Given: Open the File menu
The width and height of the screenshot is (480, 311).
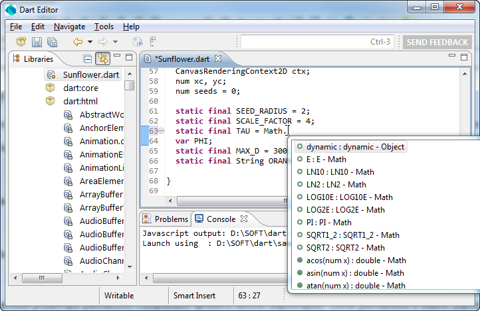Looking at the screenshot, I should click(x=16, y=27).
